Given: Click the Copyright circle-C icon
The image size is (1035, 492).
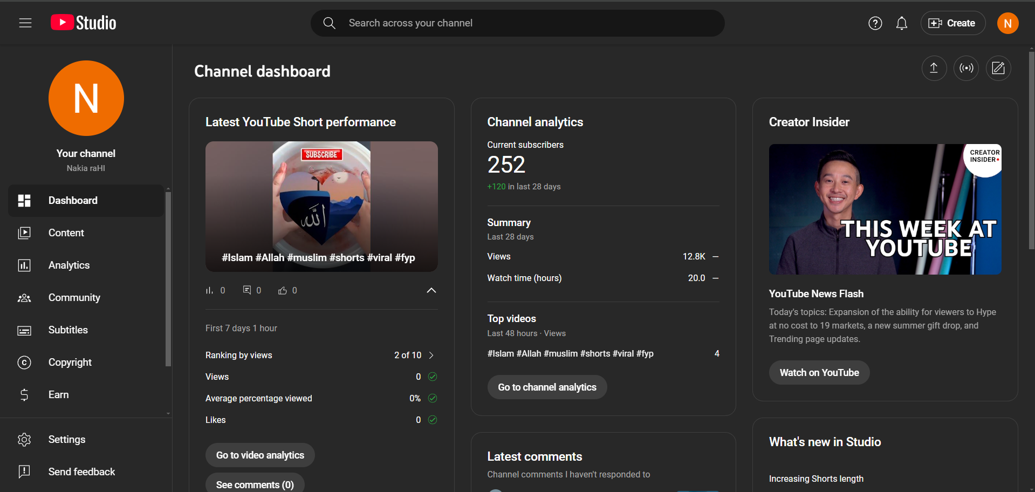Looking at the screenshot, I should point(24,363).
